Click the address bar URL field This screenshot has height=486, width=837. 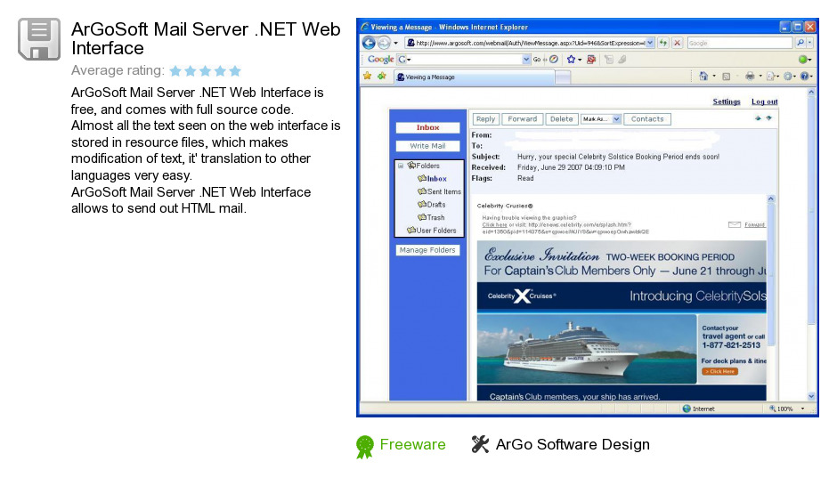click(x=524, y=43)
